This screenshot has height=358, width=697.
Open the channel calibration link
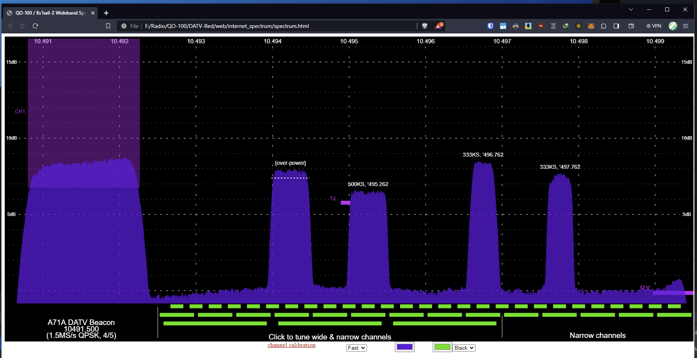click(291, 345)
